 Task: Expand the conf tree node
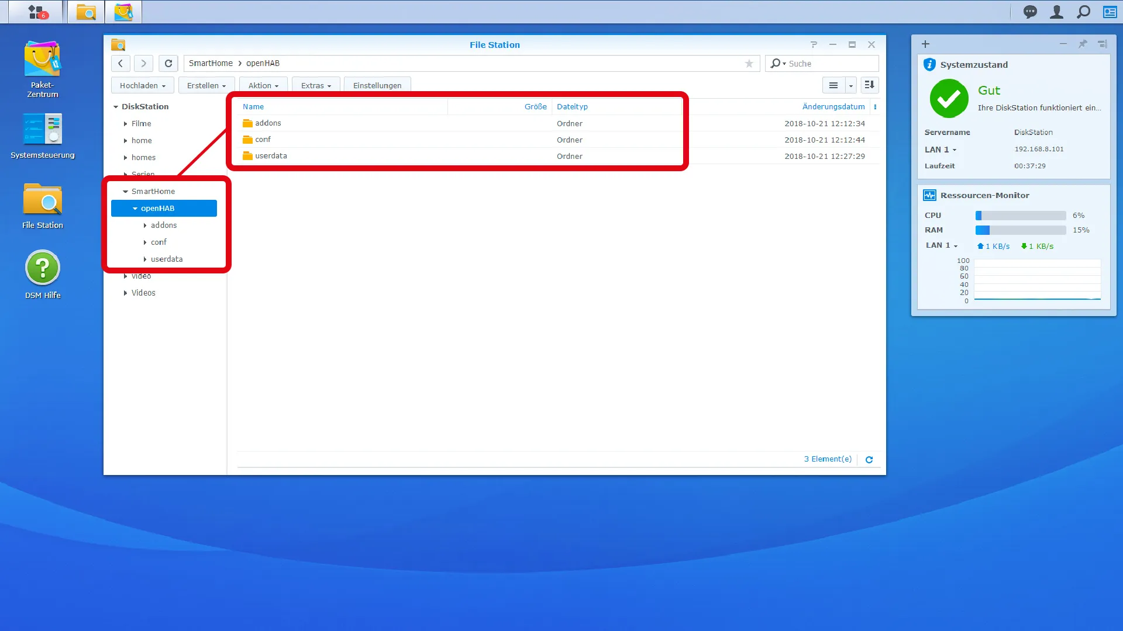coord(145,242)
